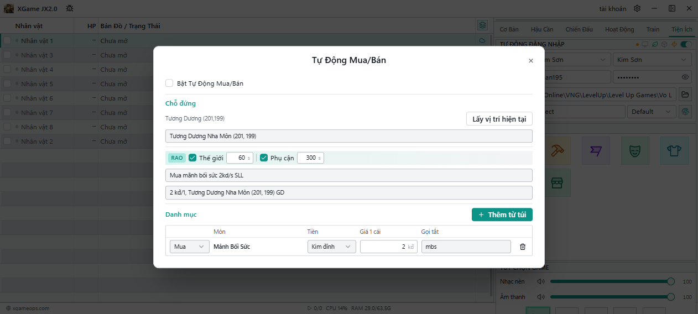698x314 pixels.
Task: Switch to Tiện Ích tab
Action: pos(682,29)
